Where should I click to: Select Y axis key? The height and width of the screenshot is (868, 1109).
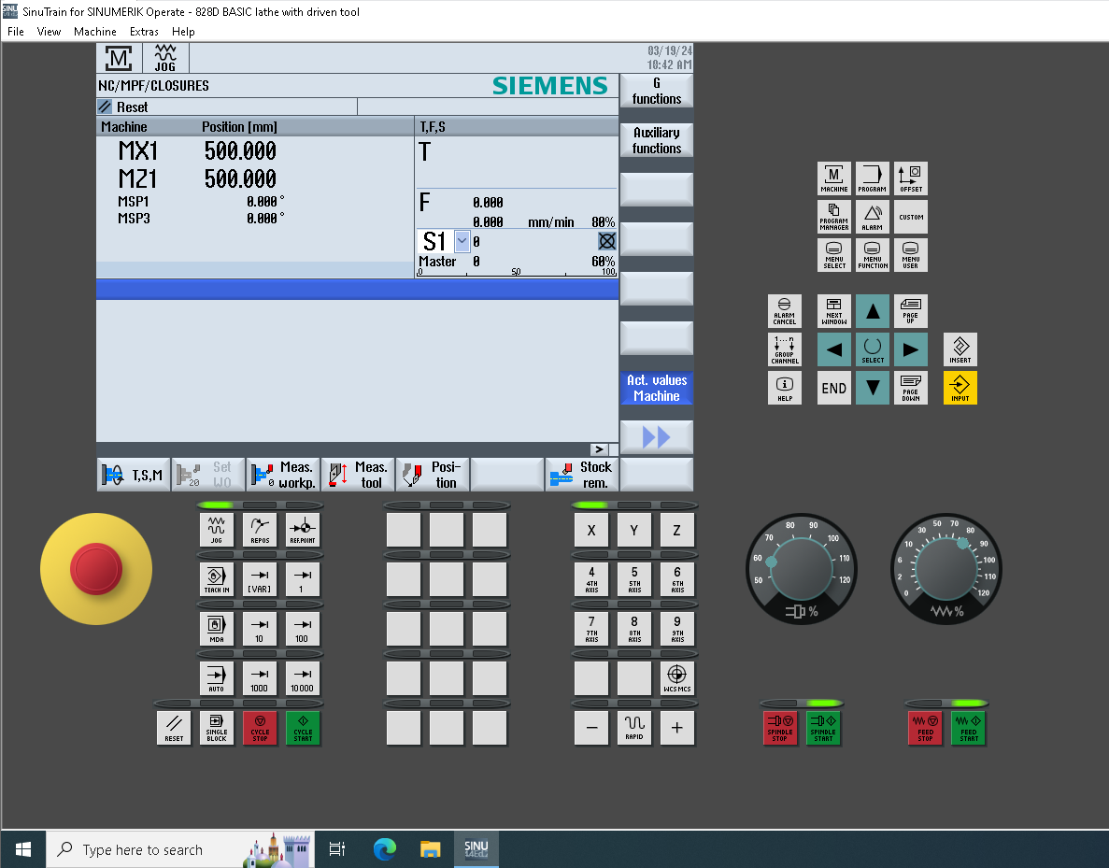point(634,529)
